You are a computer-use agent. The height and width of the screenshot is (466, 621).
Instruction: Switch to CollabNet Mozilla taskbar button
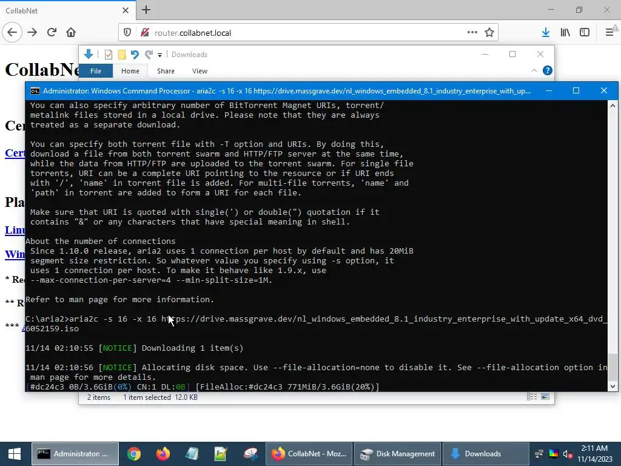tap(309, 454)
